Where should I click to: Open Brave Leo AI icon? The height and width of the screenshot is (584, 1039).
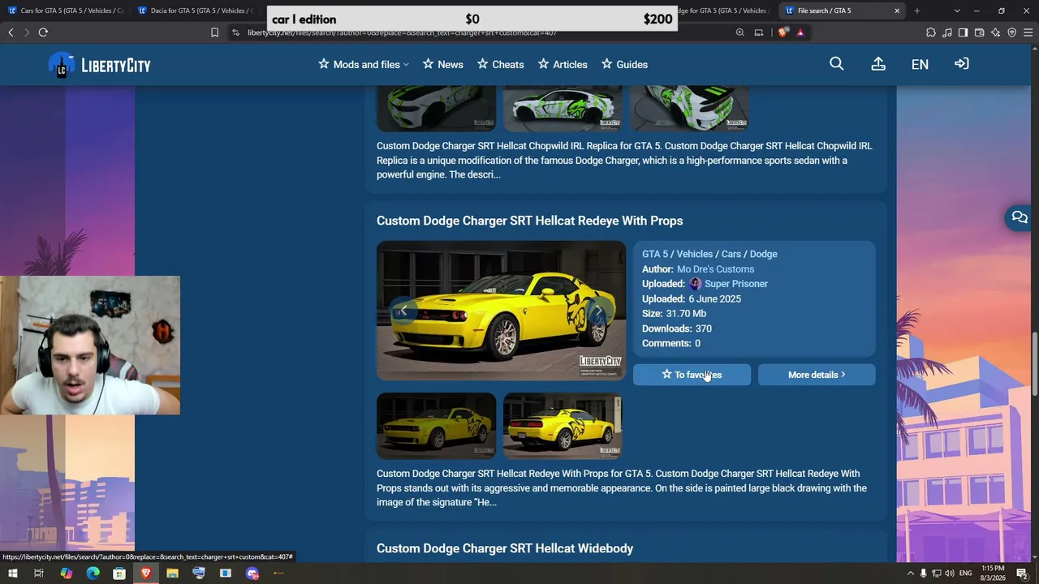coord(996,32)
